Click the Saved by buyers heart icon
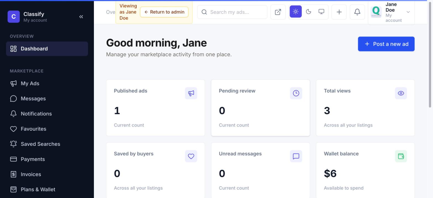Screen dimensions: 433x198 (191, 156)
